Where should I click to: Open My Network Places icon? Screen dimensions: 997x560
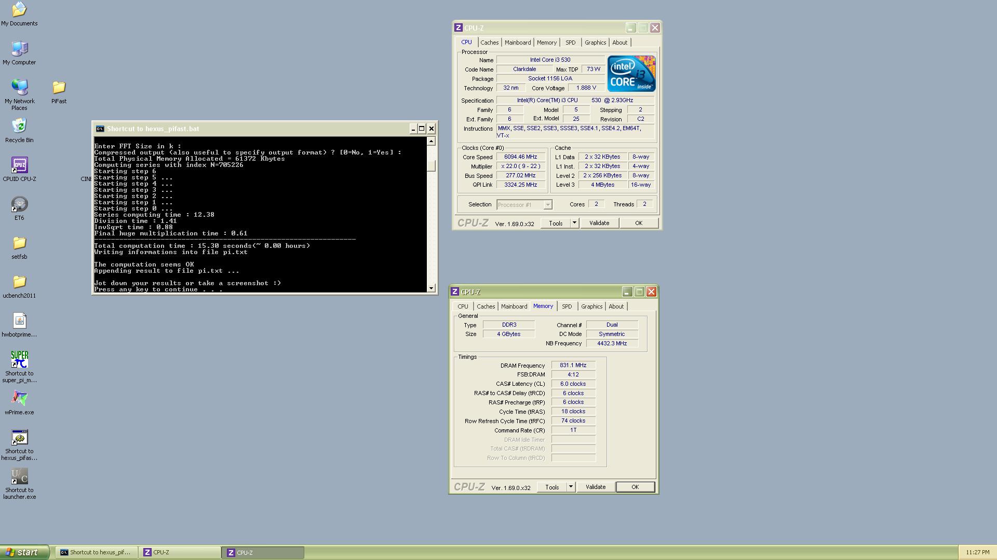click(x=19, y=87)
